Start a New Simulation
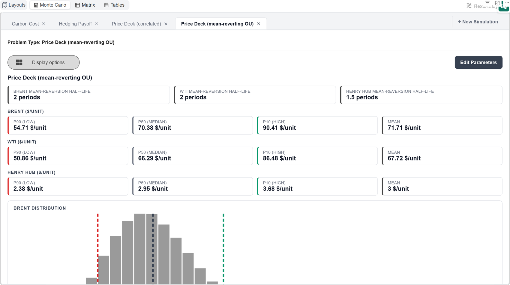 click(x=478, y=22)
